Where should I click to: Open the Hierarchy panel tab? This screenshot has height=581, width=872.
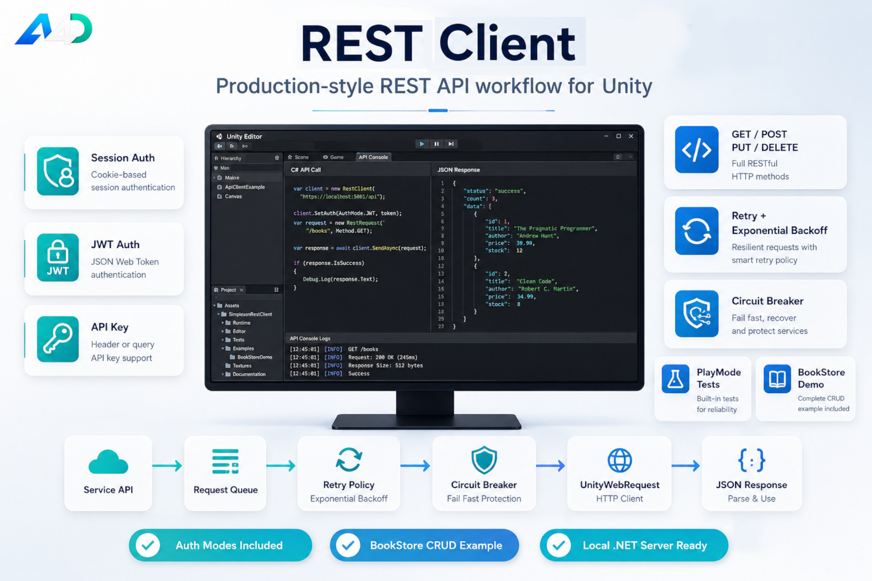tap(228, 158)
